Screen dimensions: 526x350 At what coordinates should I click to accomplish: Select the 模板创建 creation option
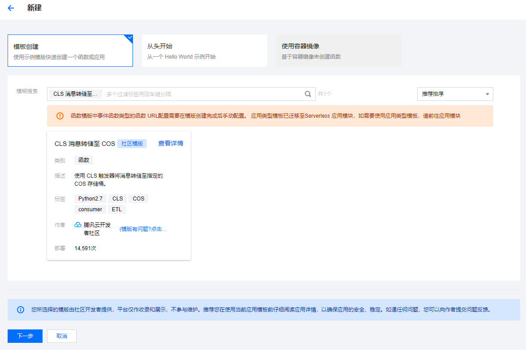click(x=70, y=51)
